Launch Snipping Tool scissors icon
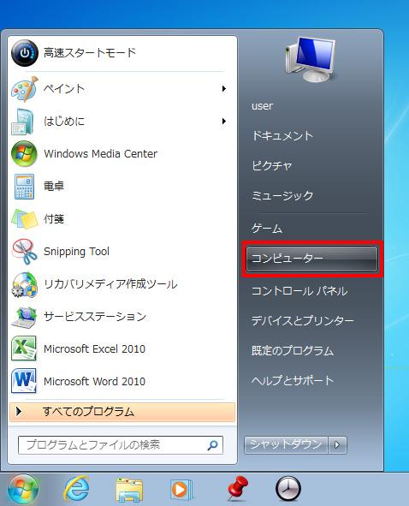The height and width of the screenshot is (506, 409). [25, 252]
